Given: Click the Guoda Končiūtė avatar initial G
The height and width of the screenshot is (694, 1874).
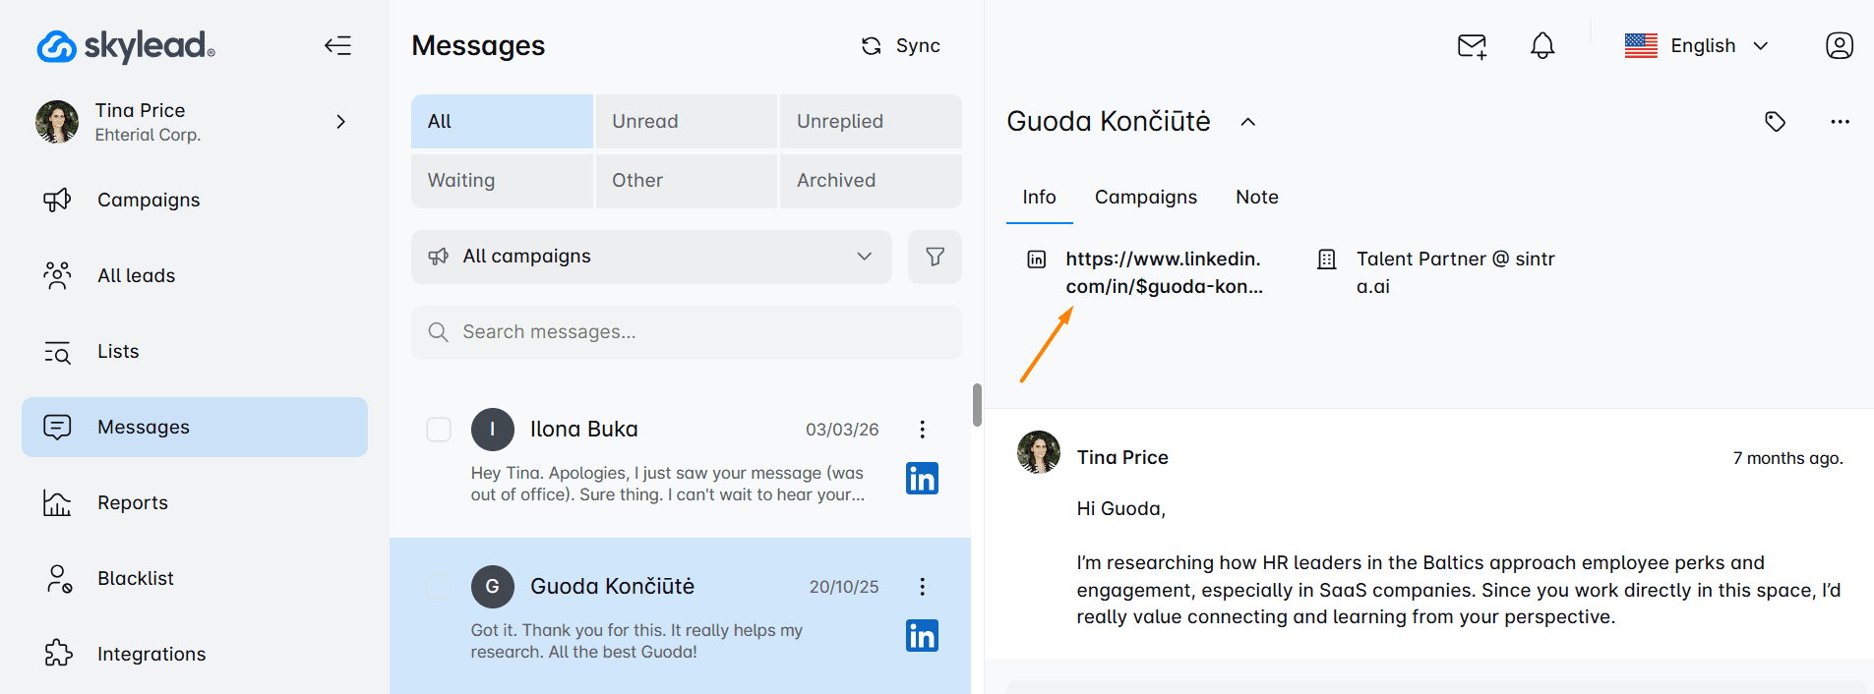Looking at the screenshot, I should [493, 587].
